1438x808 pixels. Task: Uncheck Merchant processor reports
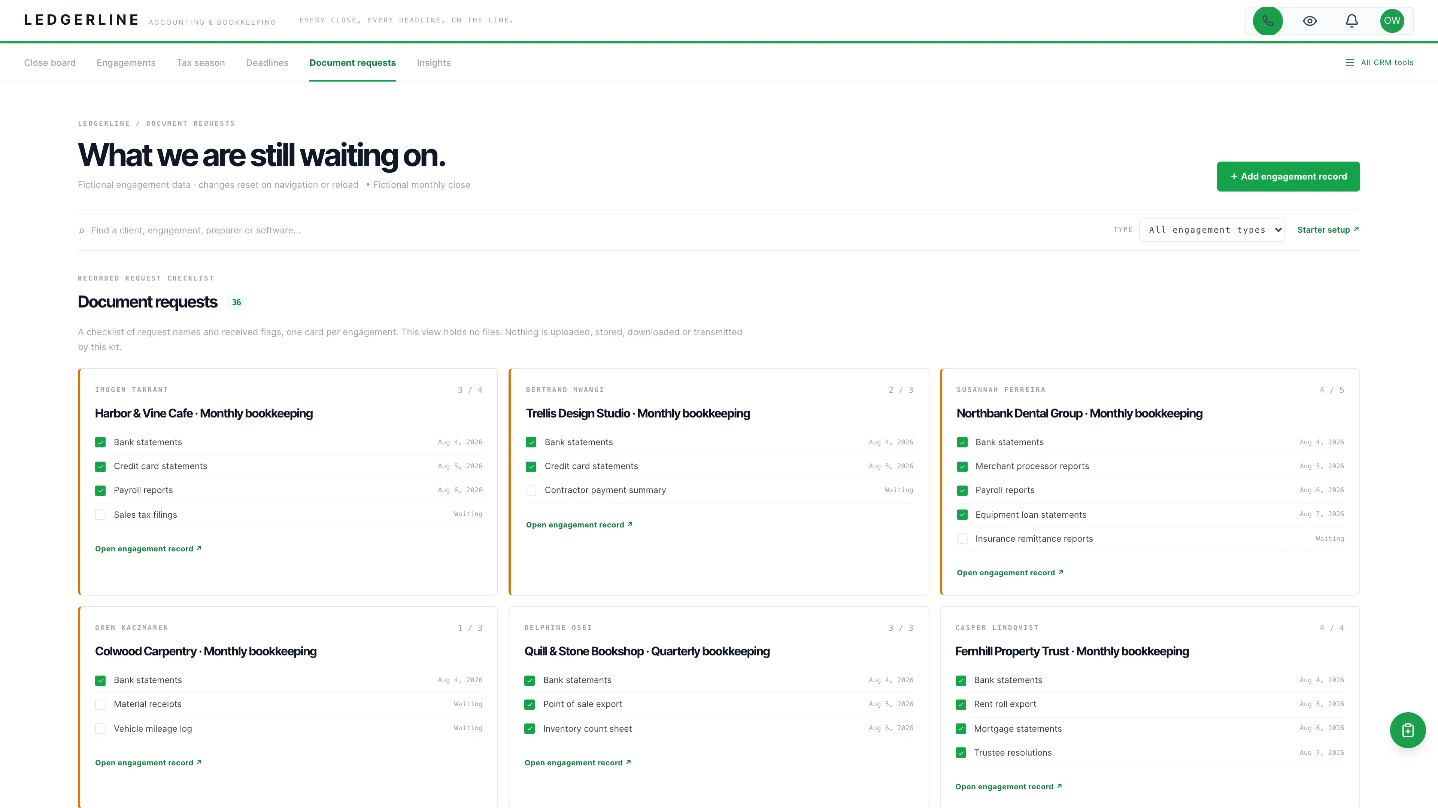[962, 466]
